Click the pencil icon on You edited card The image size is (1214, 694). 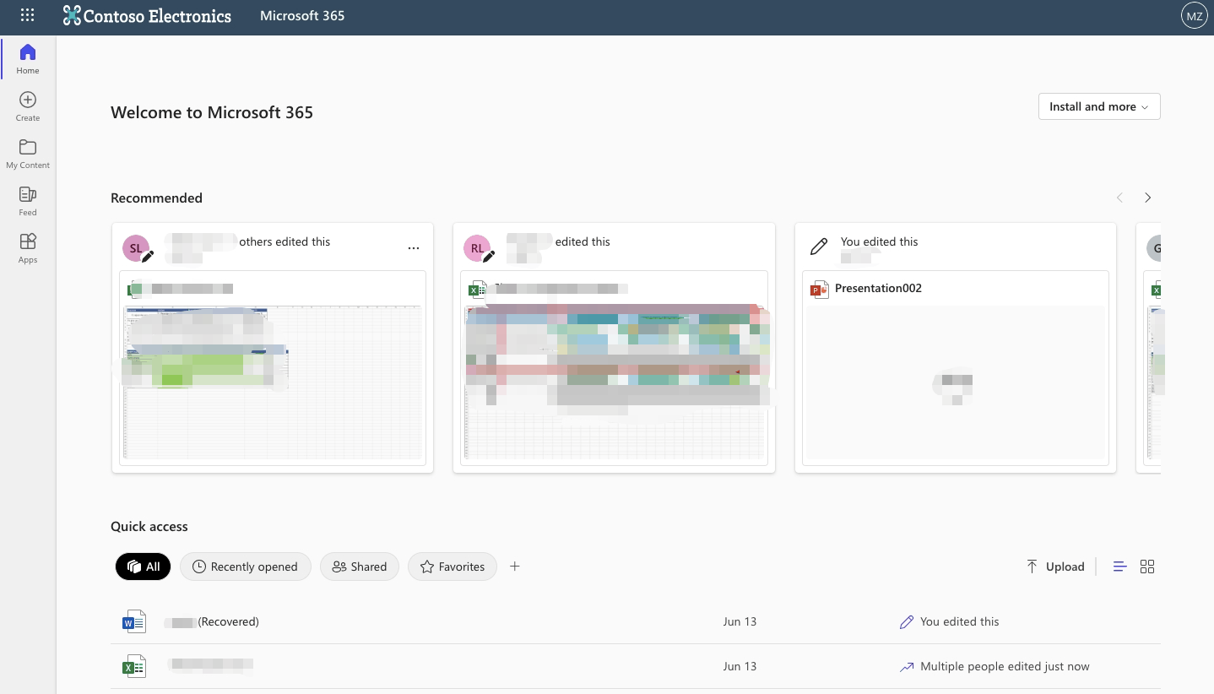click(818, 247)
